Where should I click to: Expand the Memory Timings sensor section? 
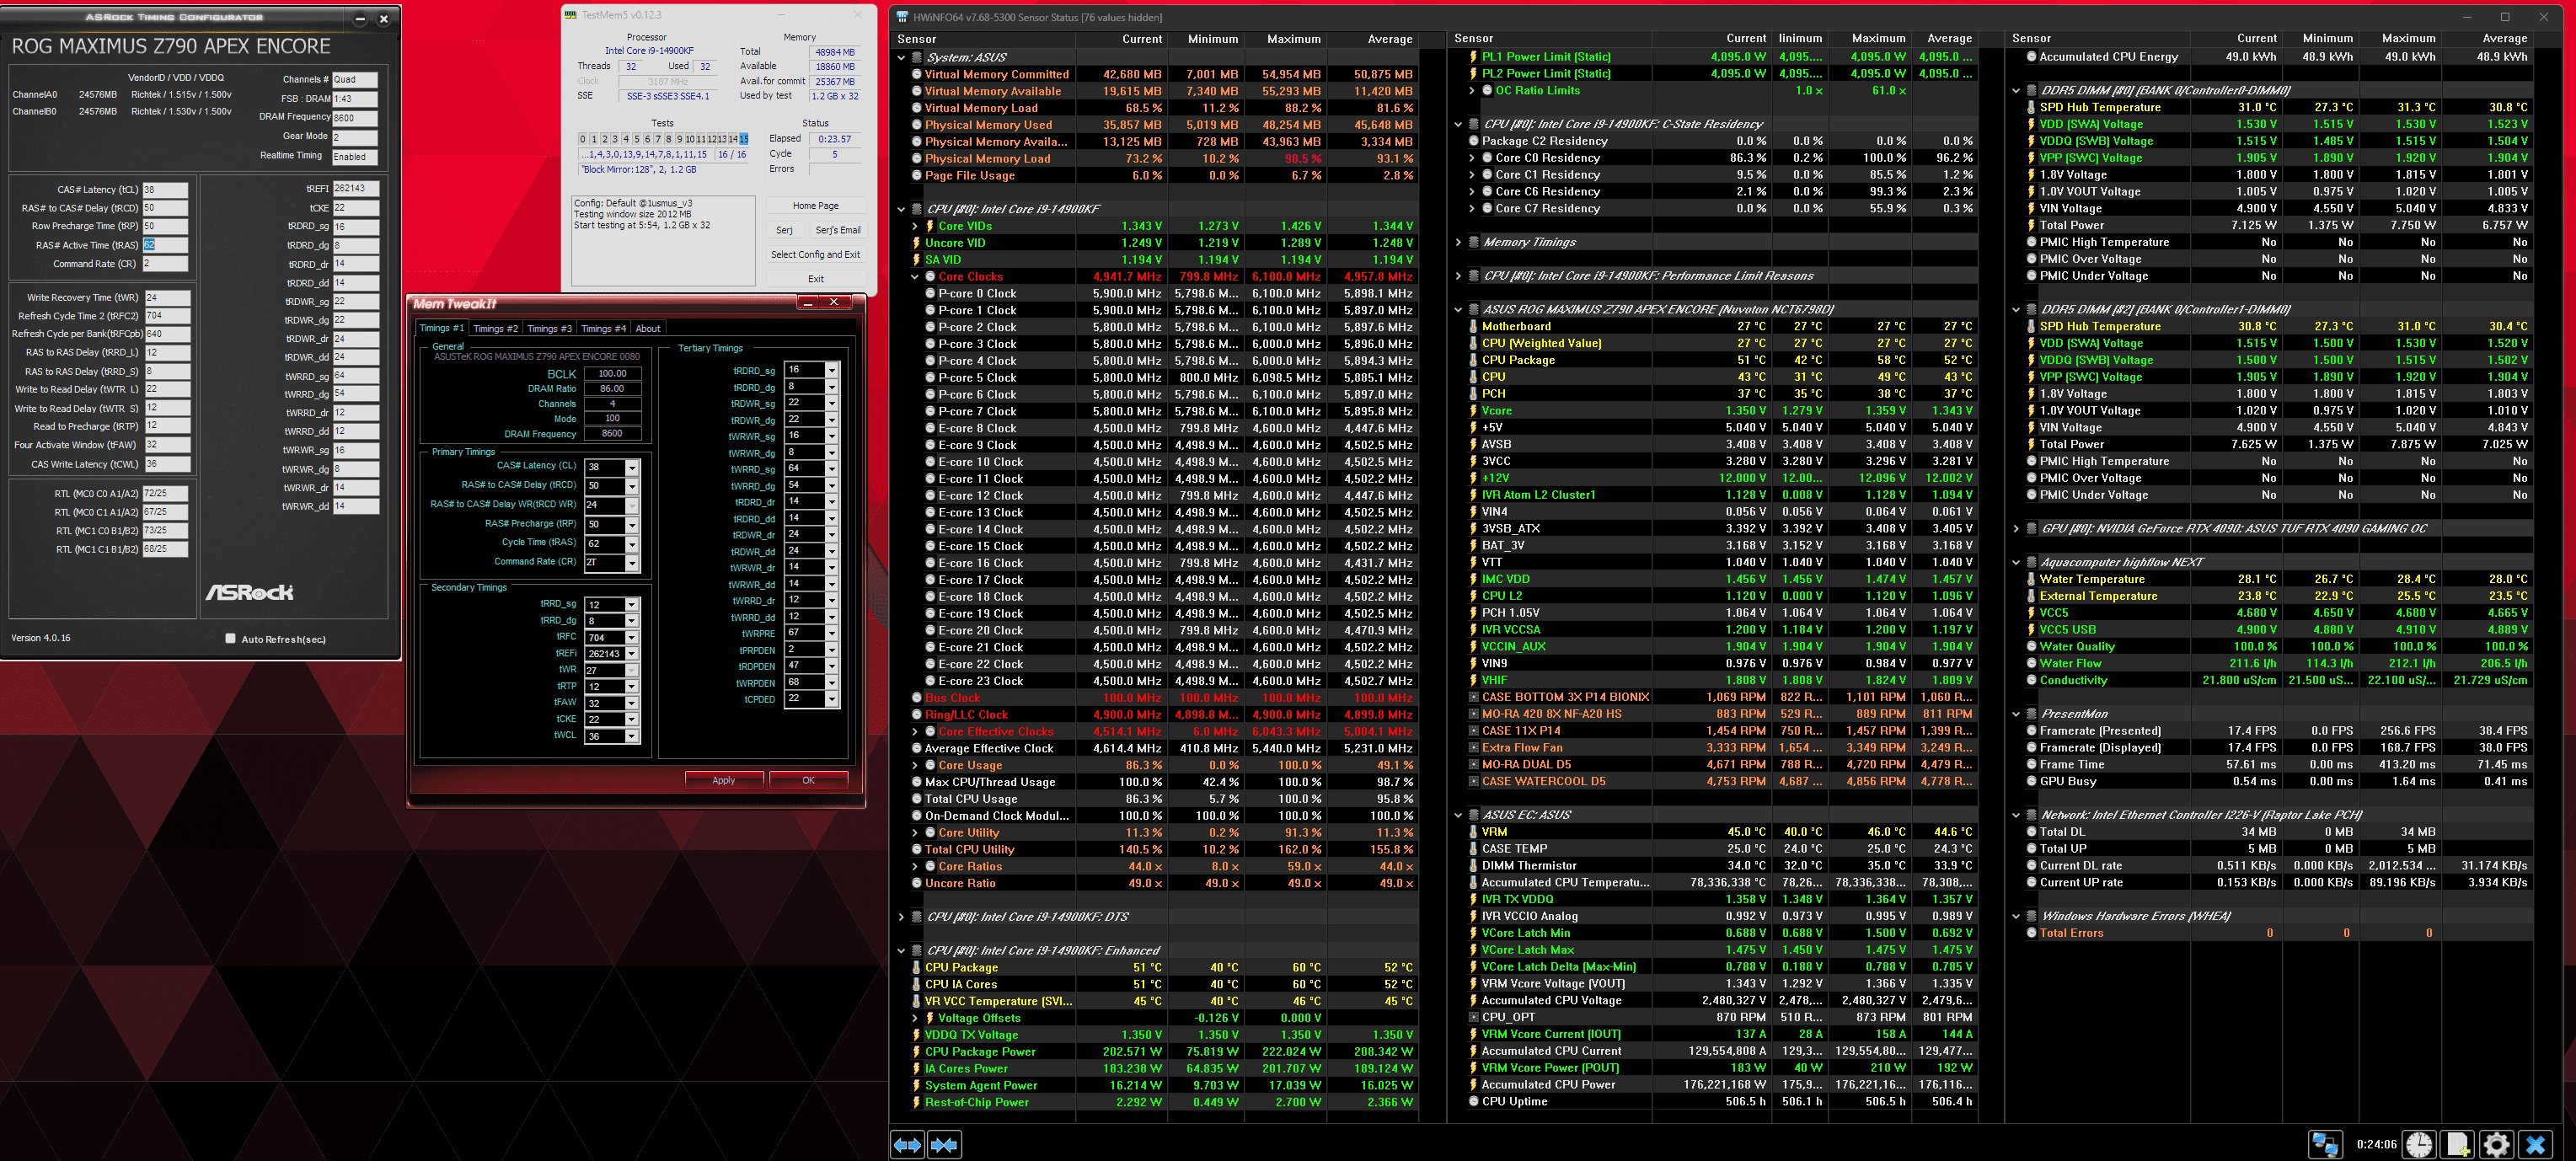pos(1458,242)
